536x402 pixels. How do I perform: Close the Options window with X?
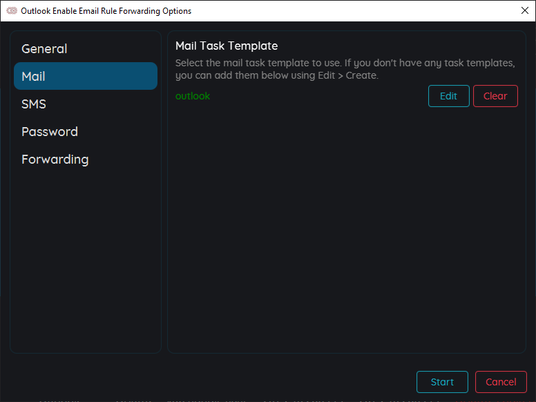(525, 10)
